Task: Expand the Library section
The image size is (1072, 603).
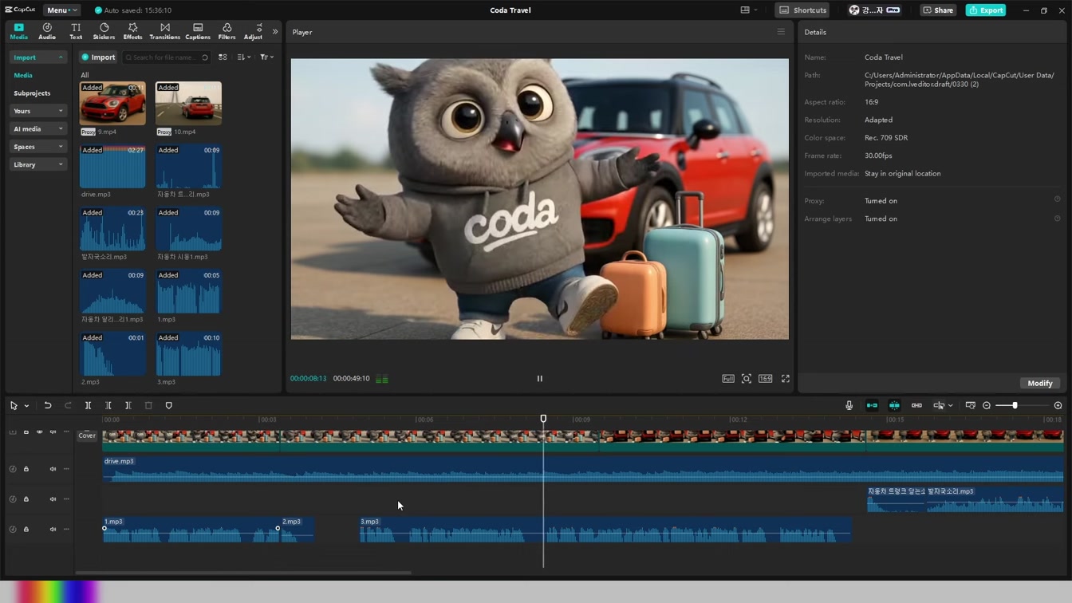Action: point(37,164)
